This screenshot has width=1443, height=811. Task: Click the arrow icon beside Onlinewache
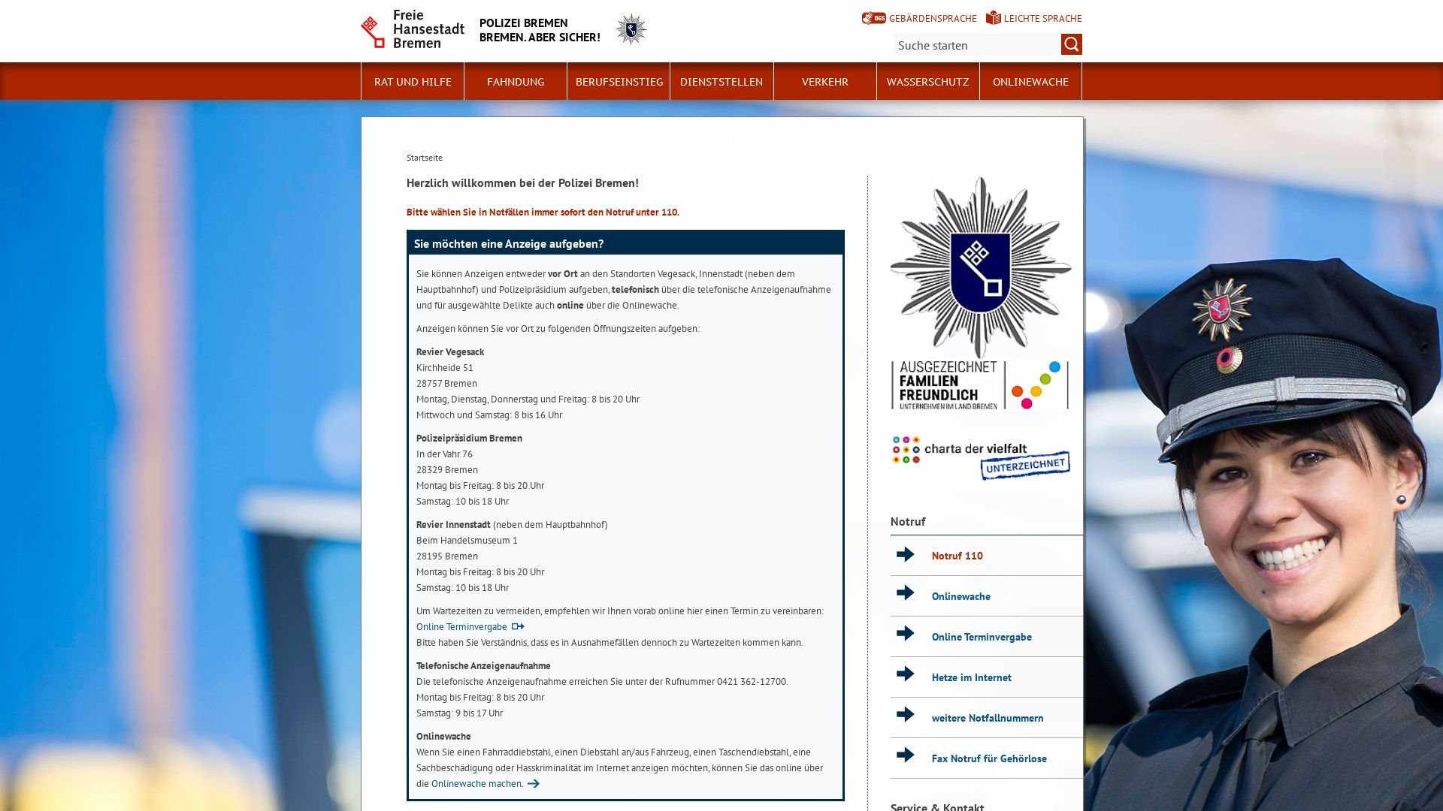(906, 592)
